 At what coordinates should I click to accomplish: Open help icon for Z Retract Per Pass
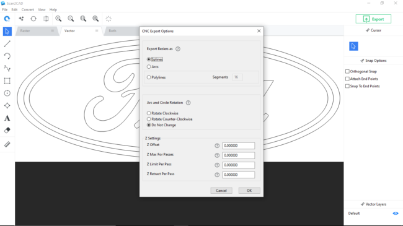pos(217,175)
